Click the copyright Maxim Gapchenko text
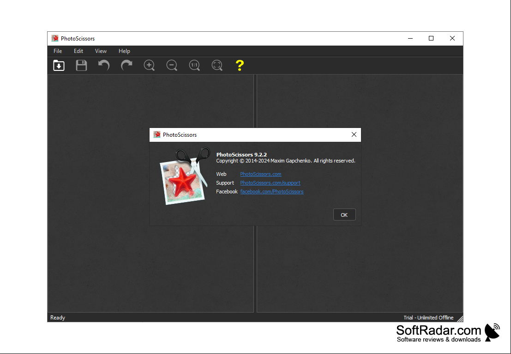 pos(285,161)
